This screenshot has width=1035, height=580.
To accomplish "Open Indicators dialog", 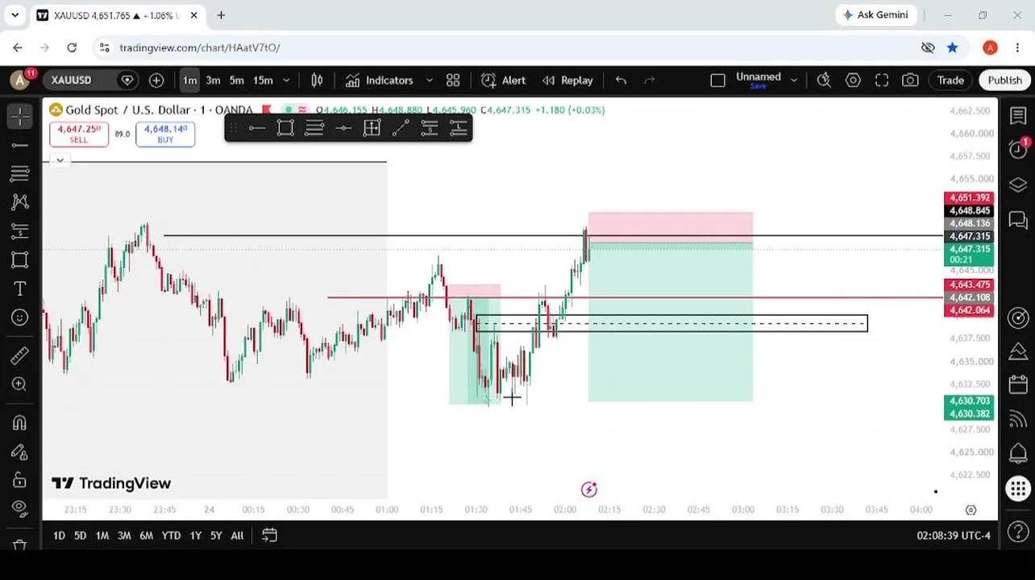I will (x=380, y=80).
